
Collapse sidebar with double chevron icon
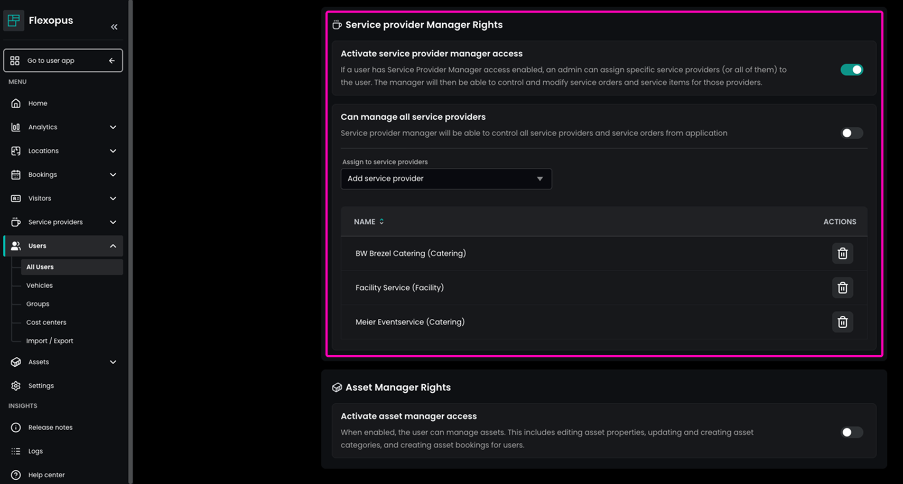[114, 27]
